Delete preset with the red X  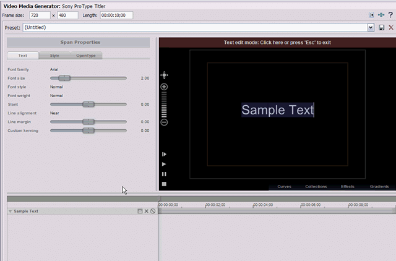pyautogui.click(x=391, y=27)
